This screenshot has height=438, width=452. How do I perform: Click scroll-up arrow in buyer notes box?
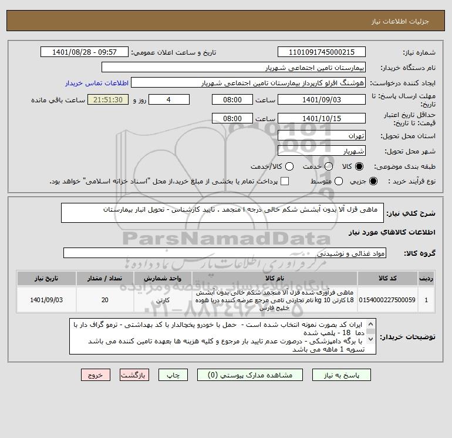tap(371, 324)
